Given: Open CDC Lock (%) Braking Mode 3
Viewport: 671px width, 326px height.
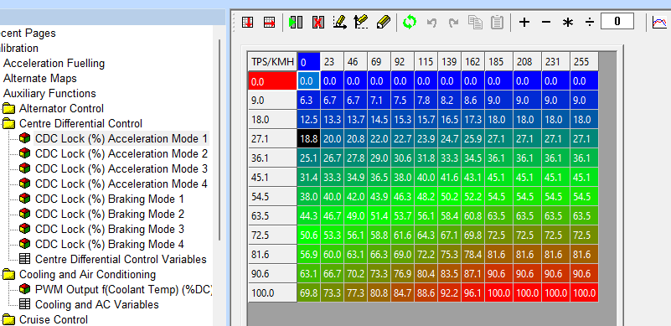Looking at the screenshot, I should point(110,229).
